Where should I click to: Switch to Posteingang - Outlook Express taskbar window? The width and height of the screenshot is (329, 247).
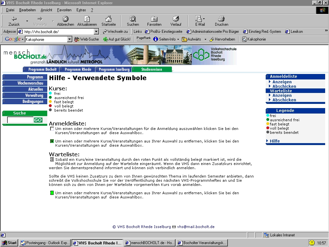45,243
